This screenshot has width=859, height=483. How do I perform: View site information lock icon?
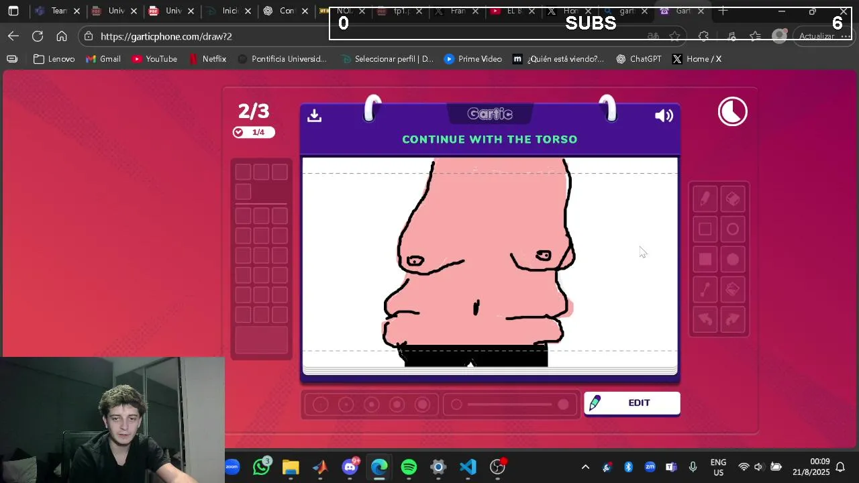point(89,36)
